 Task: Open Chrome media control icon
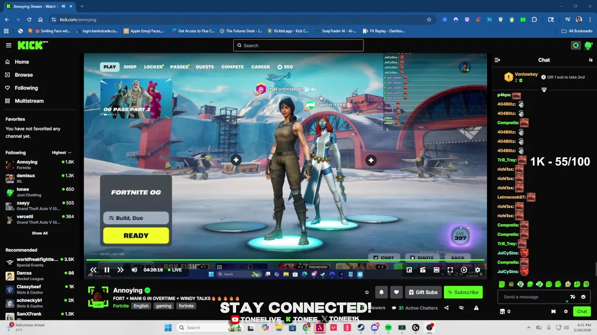click(x=568, y=20)
